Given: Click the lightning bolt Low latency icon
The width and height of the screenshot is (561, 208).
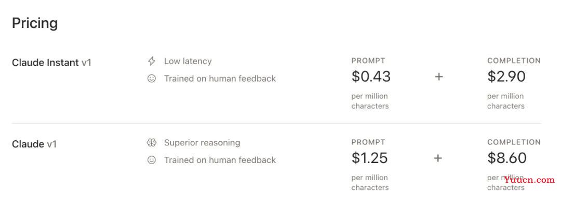Looking at the screenshot, I should 152,61.
